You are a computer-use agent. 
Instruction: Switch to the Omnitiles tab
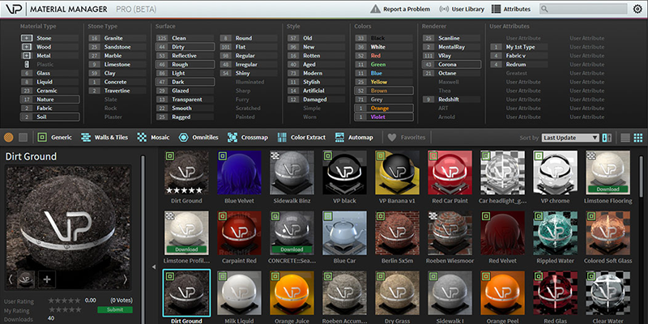pos(198,137)
